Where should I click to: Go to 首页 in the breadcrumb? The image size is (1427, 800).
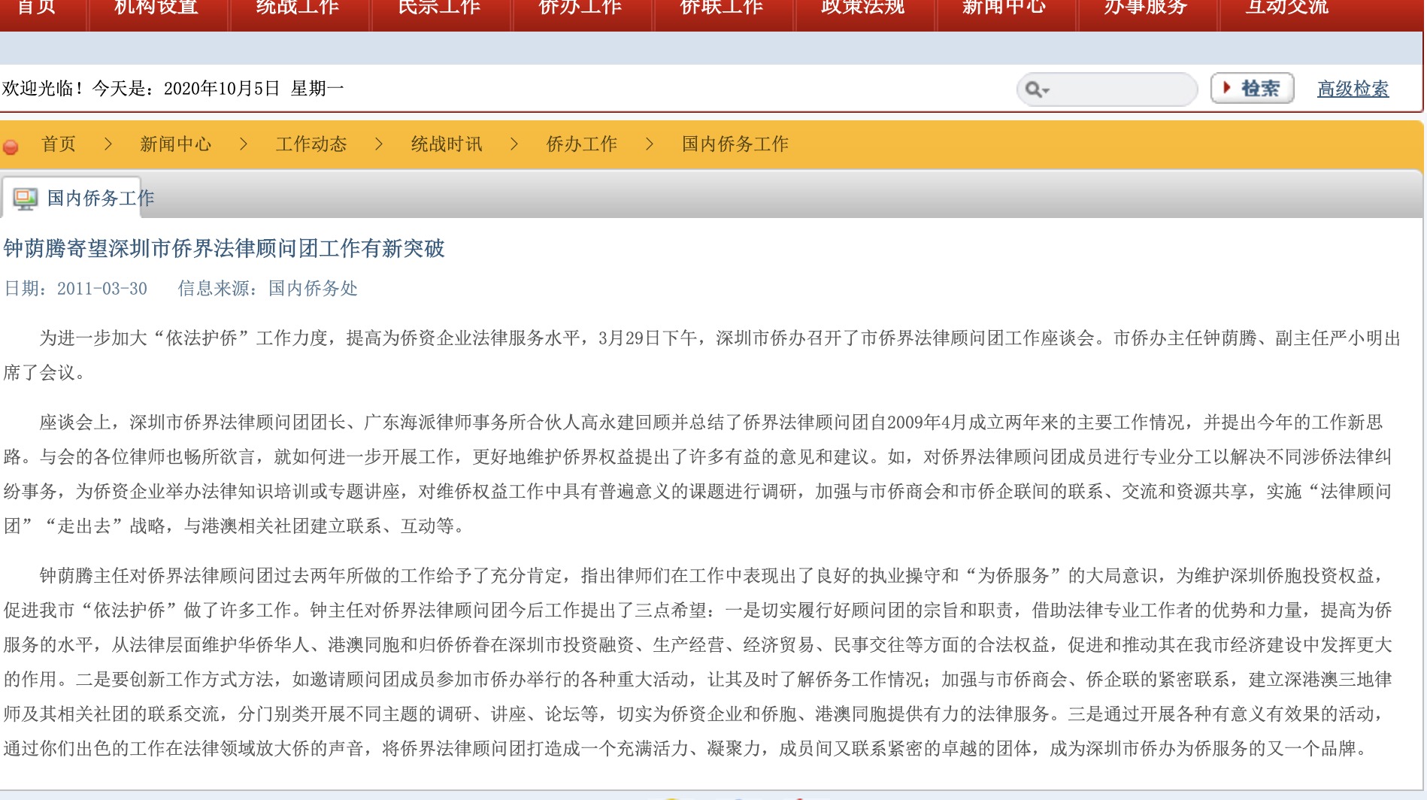59,144
